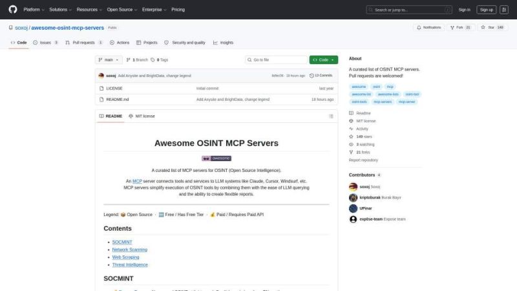517x291 pixels.
Task: Open the README.md file
Action: 118,100
